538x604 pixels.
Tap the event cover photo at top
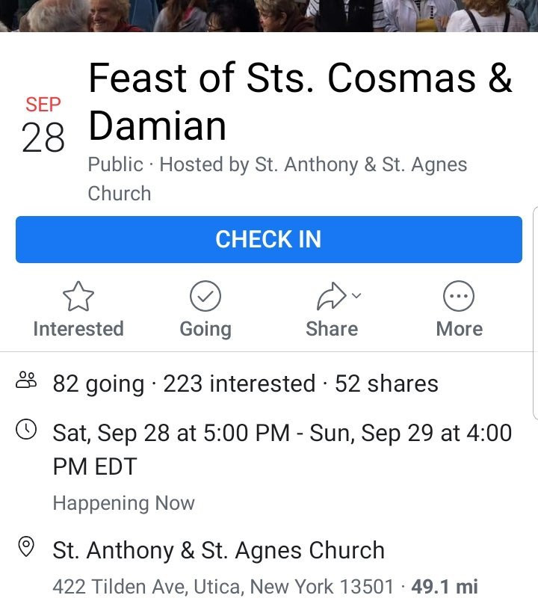[x=269, y=15]
